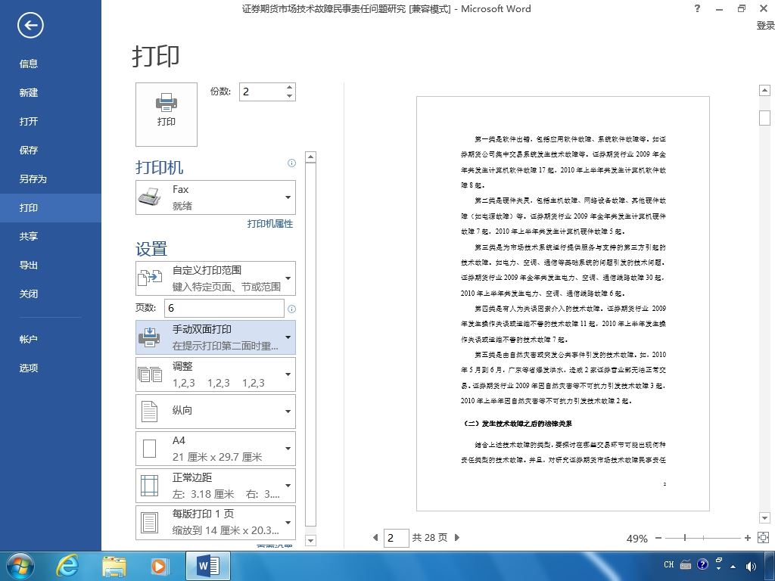Decrease copies count with down arrow
Image resolution: width=775 pixels, height=581 pixels.
click(x=290, y=96)
